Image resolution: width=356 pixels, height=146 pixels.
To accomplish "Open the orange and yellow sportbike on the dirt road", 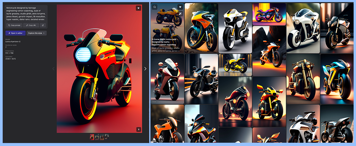I will 201,28.
